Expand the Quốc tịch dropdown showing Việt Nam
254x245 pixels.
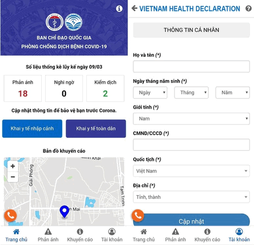tap(191, 171)
